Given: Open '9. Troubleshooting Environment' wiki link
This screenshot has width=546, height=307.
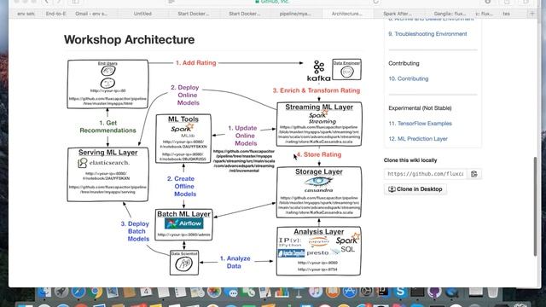Looking at the screenshot, I should click(x=427, y=34).
